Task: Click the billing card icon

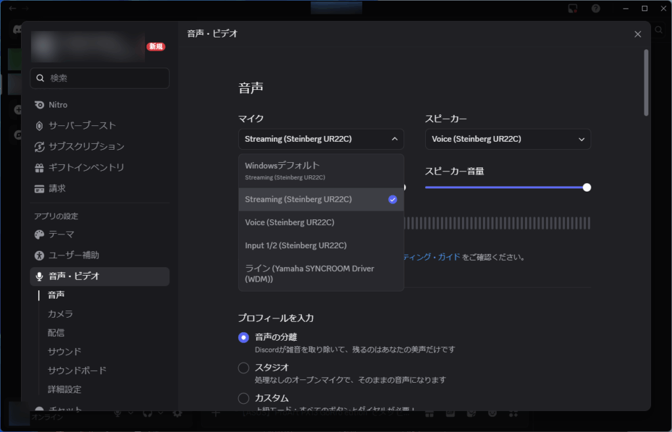Action: (39, 188)
